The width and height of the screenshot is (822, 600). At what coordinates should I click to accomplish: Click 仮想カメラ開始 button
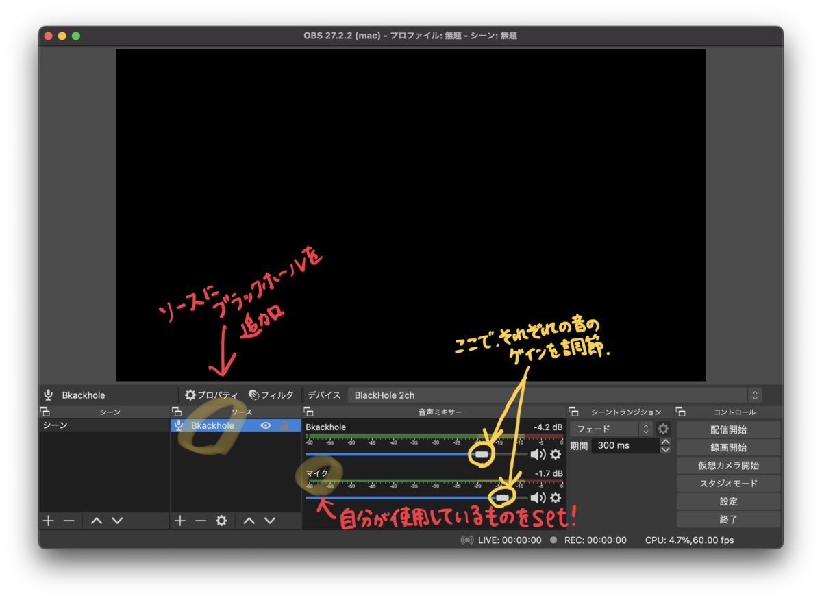(x=728, y=465)
